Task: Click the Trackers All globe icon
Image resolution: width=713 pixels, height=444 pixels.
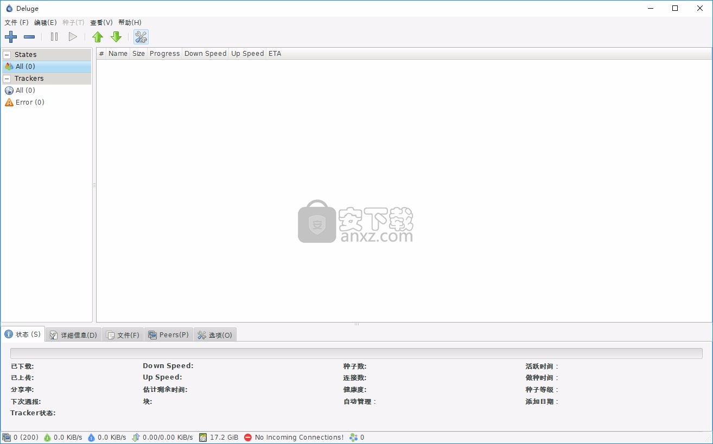Action: pyautogui.click(x=9, y=90)
